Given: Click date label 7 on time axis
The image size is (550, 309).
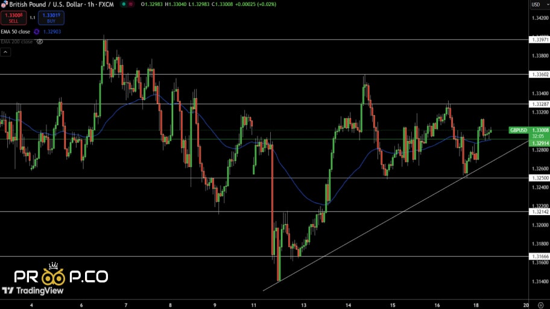Looking at the screenshot, I should tap(126, 305).
